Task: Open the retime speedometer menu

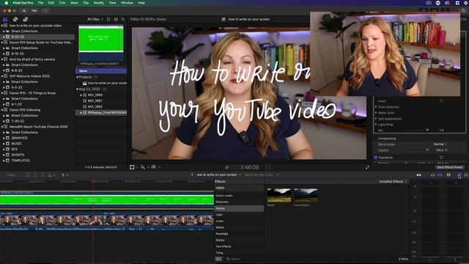Action: click(x=155, y=167)
